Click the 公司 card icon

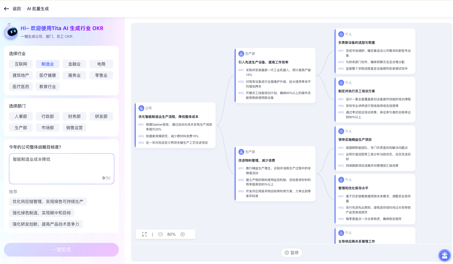coord(141,108)
